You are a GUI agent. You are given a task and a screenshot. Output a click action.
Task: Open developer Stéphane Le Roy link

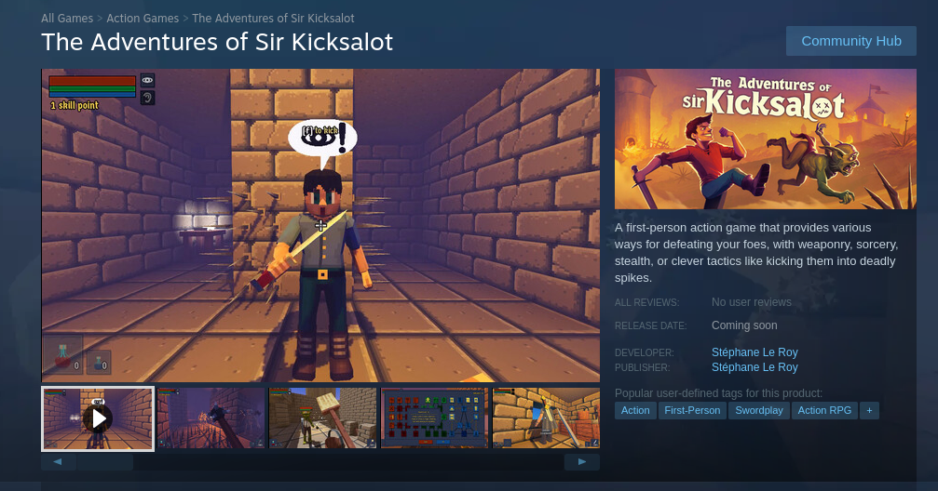[x=754, y=352]
